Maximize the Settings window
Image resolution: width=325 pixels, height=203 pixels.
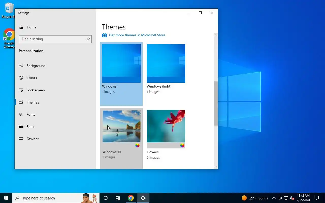[200, 13]
